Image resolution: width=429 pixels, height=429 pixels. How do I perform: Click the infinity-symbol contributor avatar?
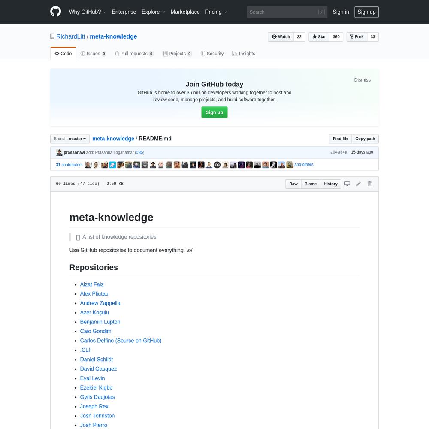(x=217, y=165)
